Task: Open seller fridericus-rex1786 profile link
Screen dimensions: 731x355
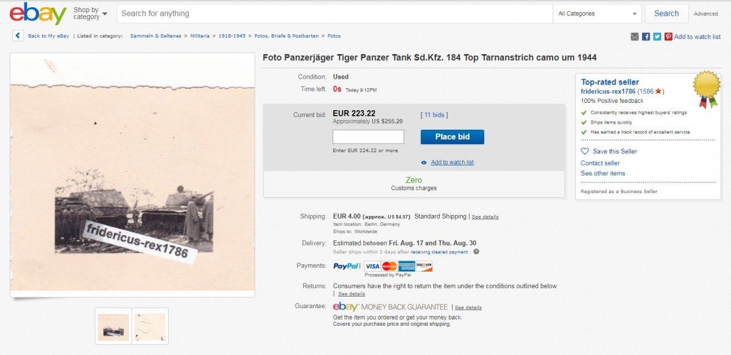Action: [608, 91]
